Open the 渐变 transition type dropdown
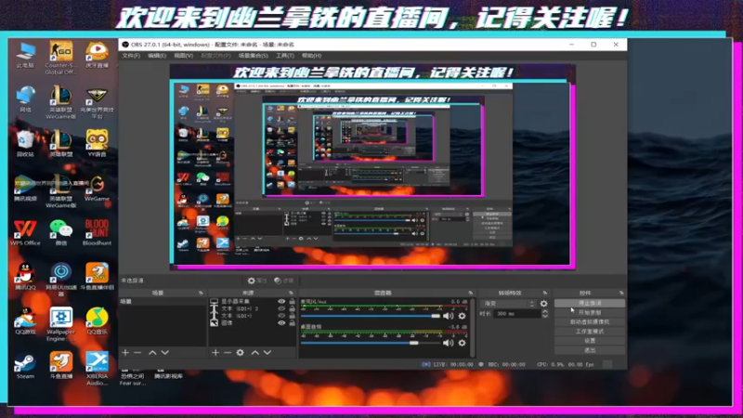 point(508,304)
